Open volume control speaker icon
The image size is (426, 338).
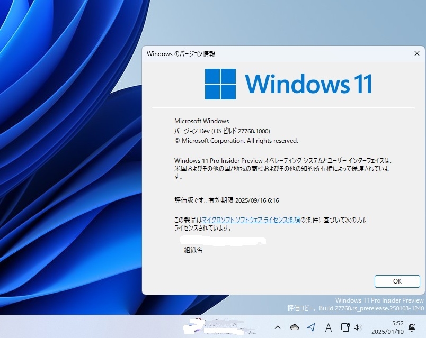tap(358, 328)
